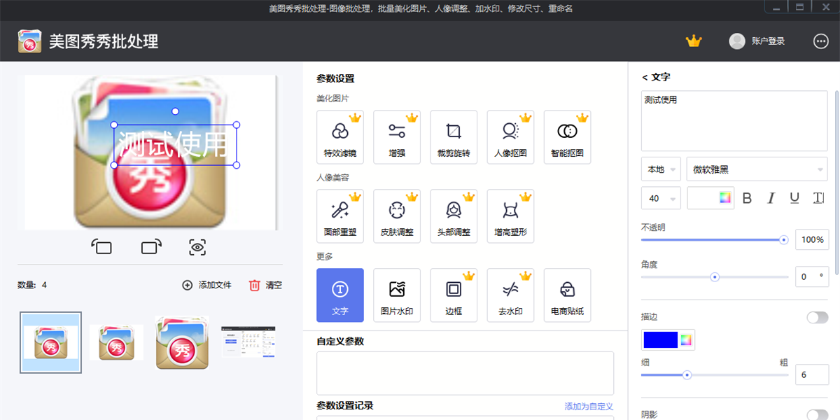Click the opacity 100% value field
The image size is (840, 420).
point(812,239)
